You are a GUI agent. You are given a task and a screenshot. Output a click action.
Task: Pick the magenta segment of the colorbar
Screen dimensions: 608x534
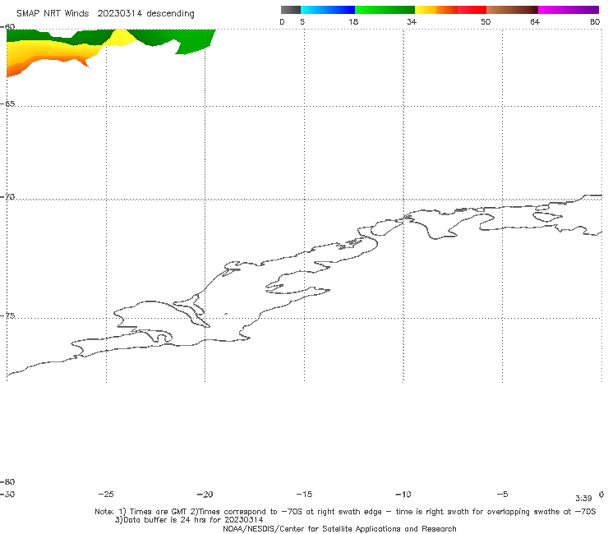(x=569, y=10)
